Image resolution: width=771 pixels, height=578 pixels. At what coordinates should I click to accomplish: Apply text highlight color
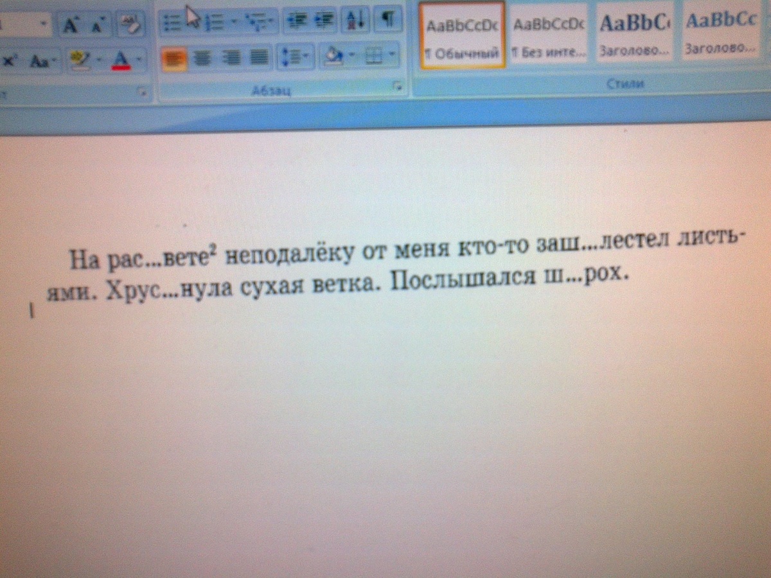click(x=80, y=60)
